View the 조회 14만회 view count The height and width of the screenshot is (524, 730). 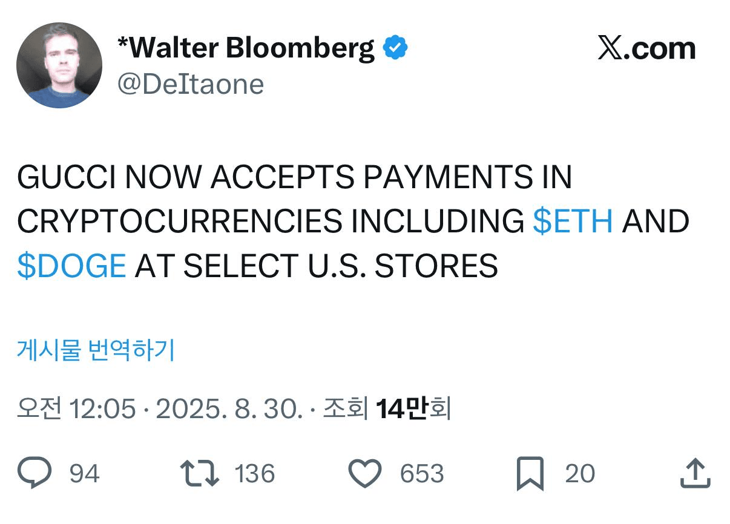(386, 410)
